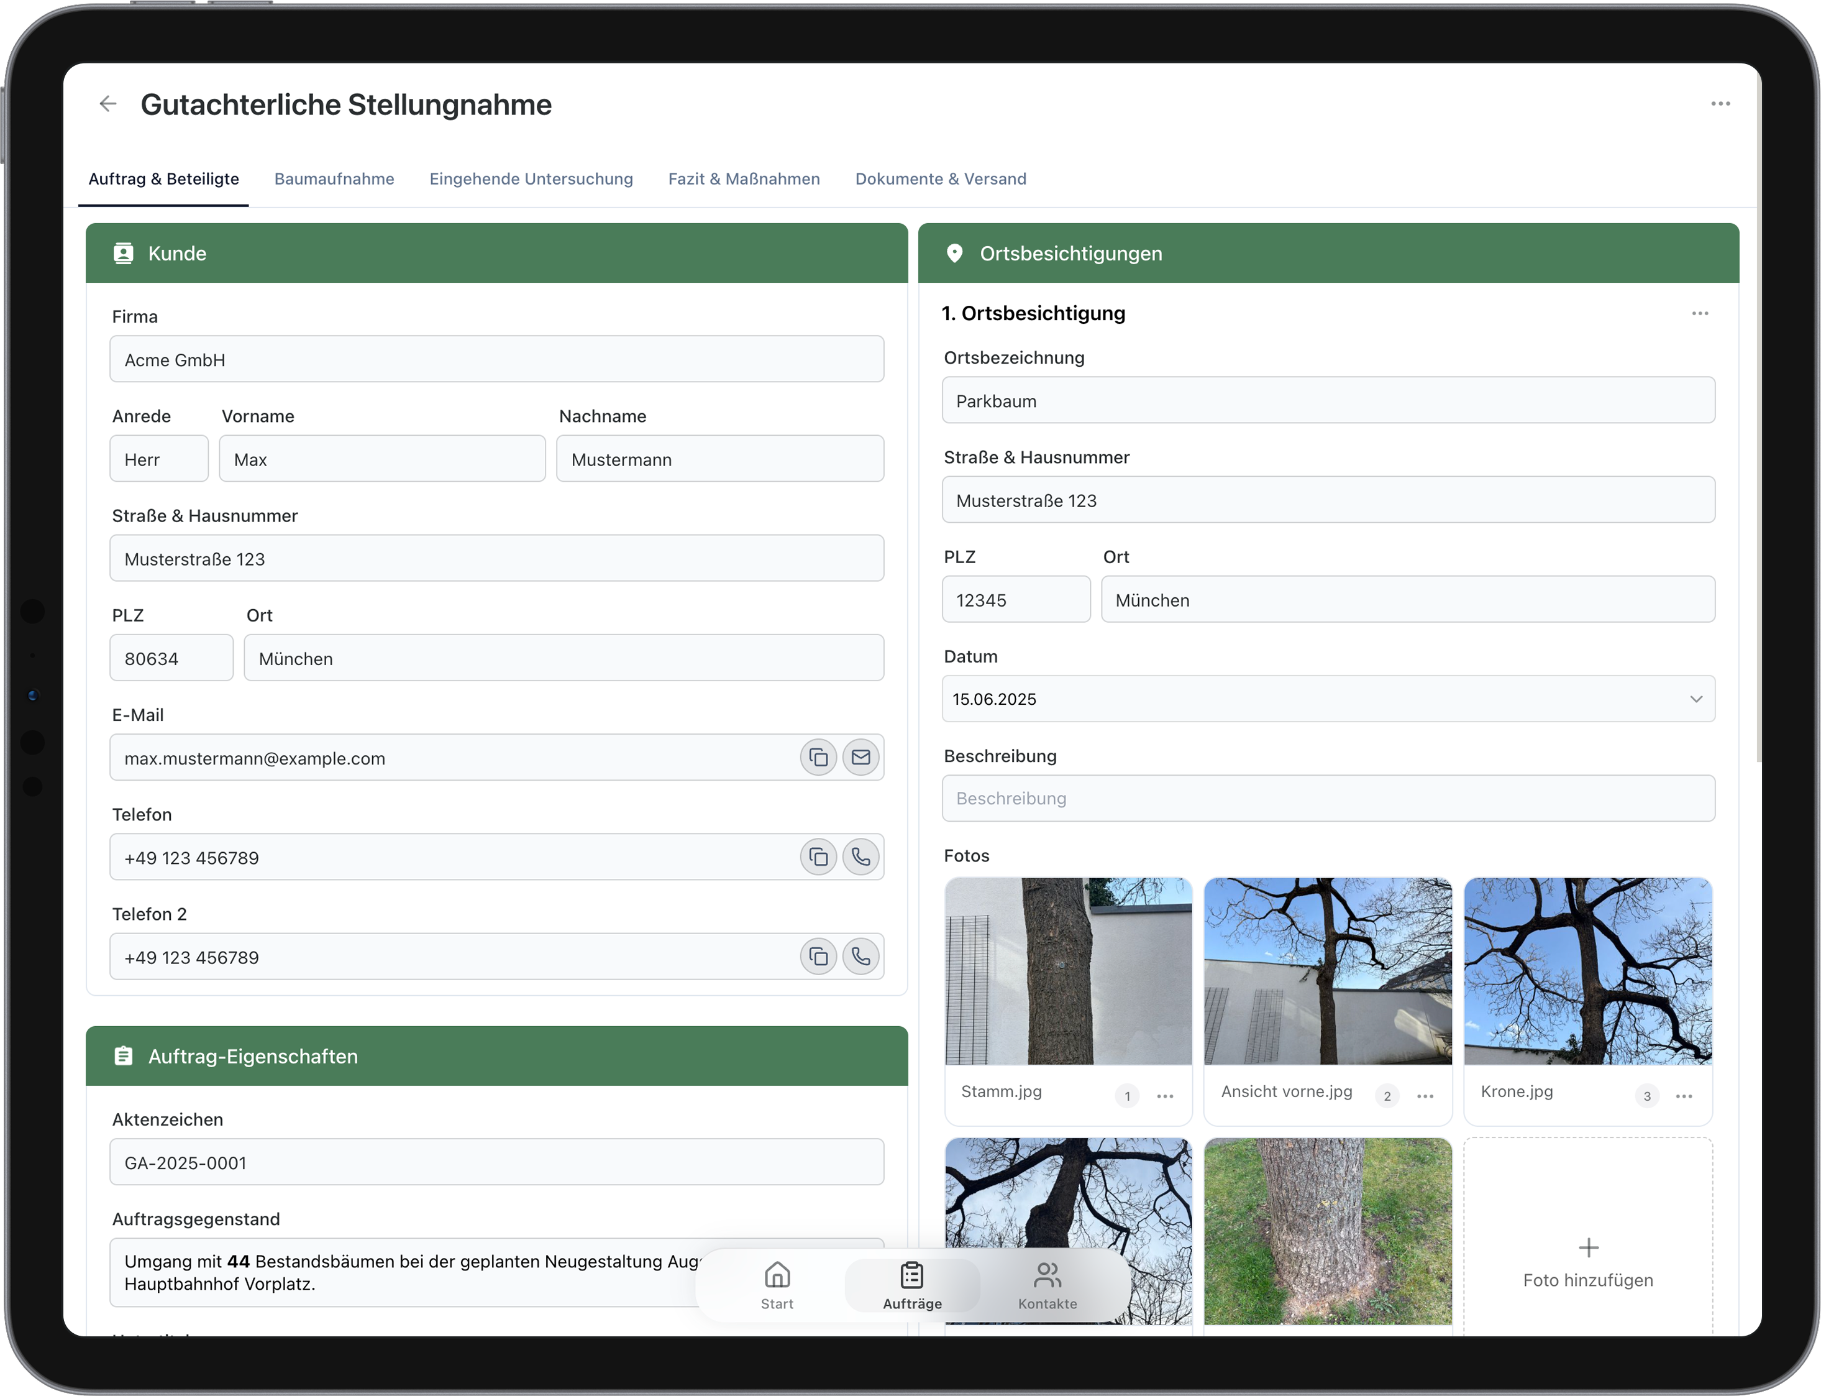Open the Fazit & Maßnahmen tab
The width and height of the screenshot is (1821, 1396).
tap(743, 178)
